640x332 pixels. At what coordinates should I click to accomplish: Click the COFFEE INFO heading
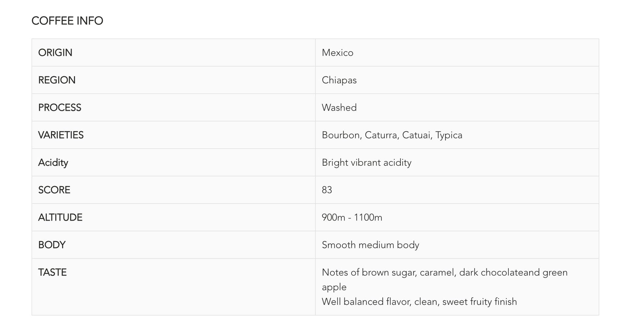(67, 21)
